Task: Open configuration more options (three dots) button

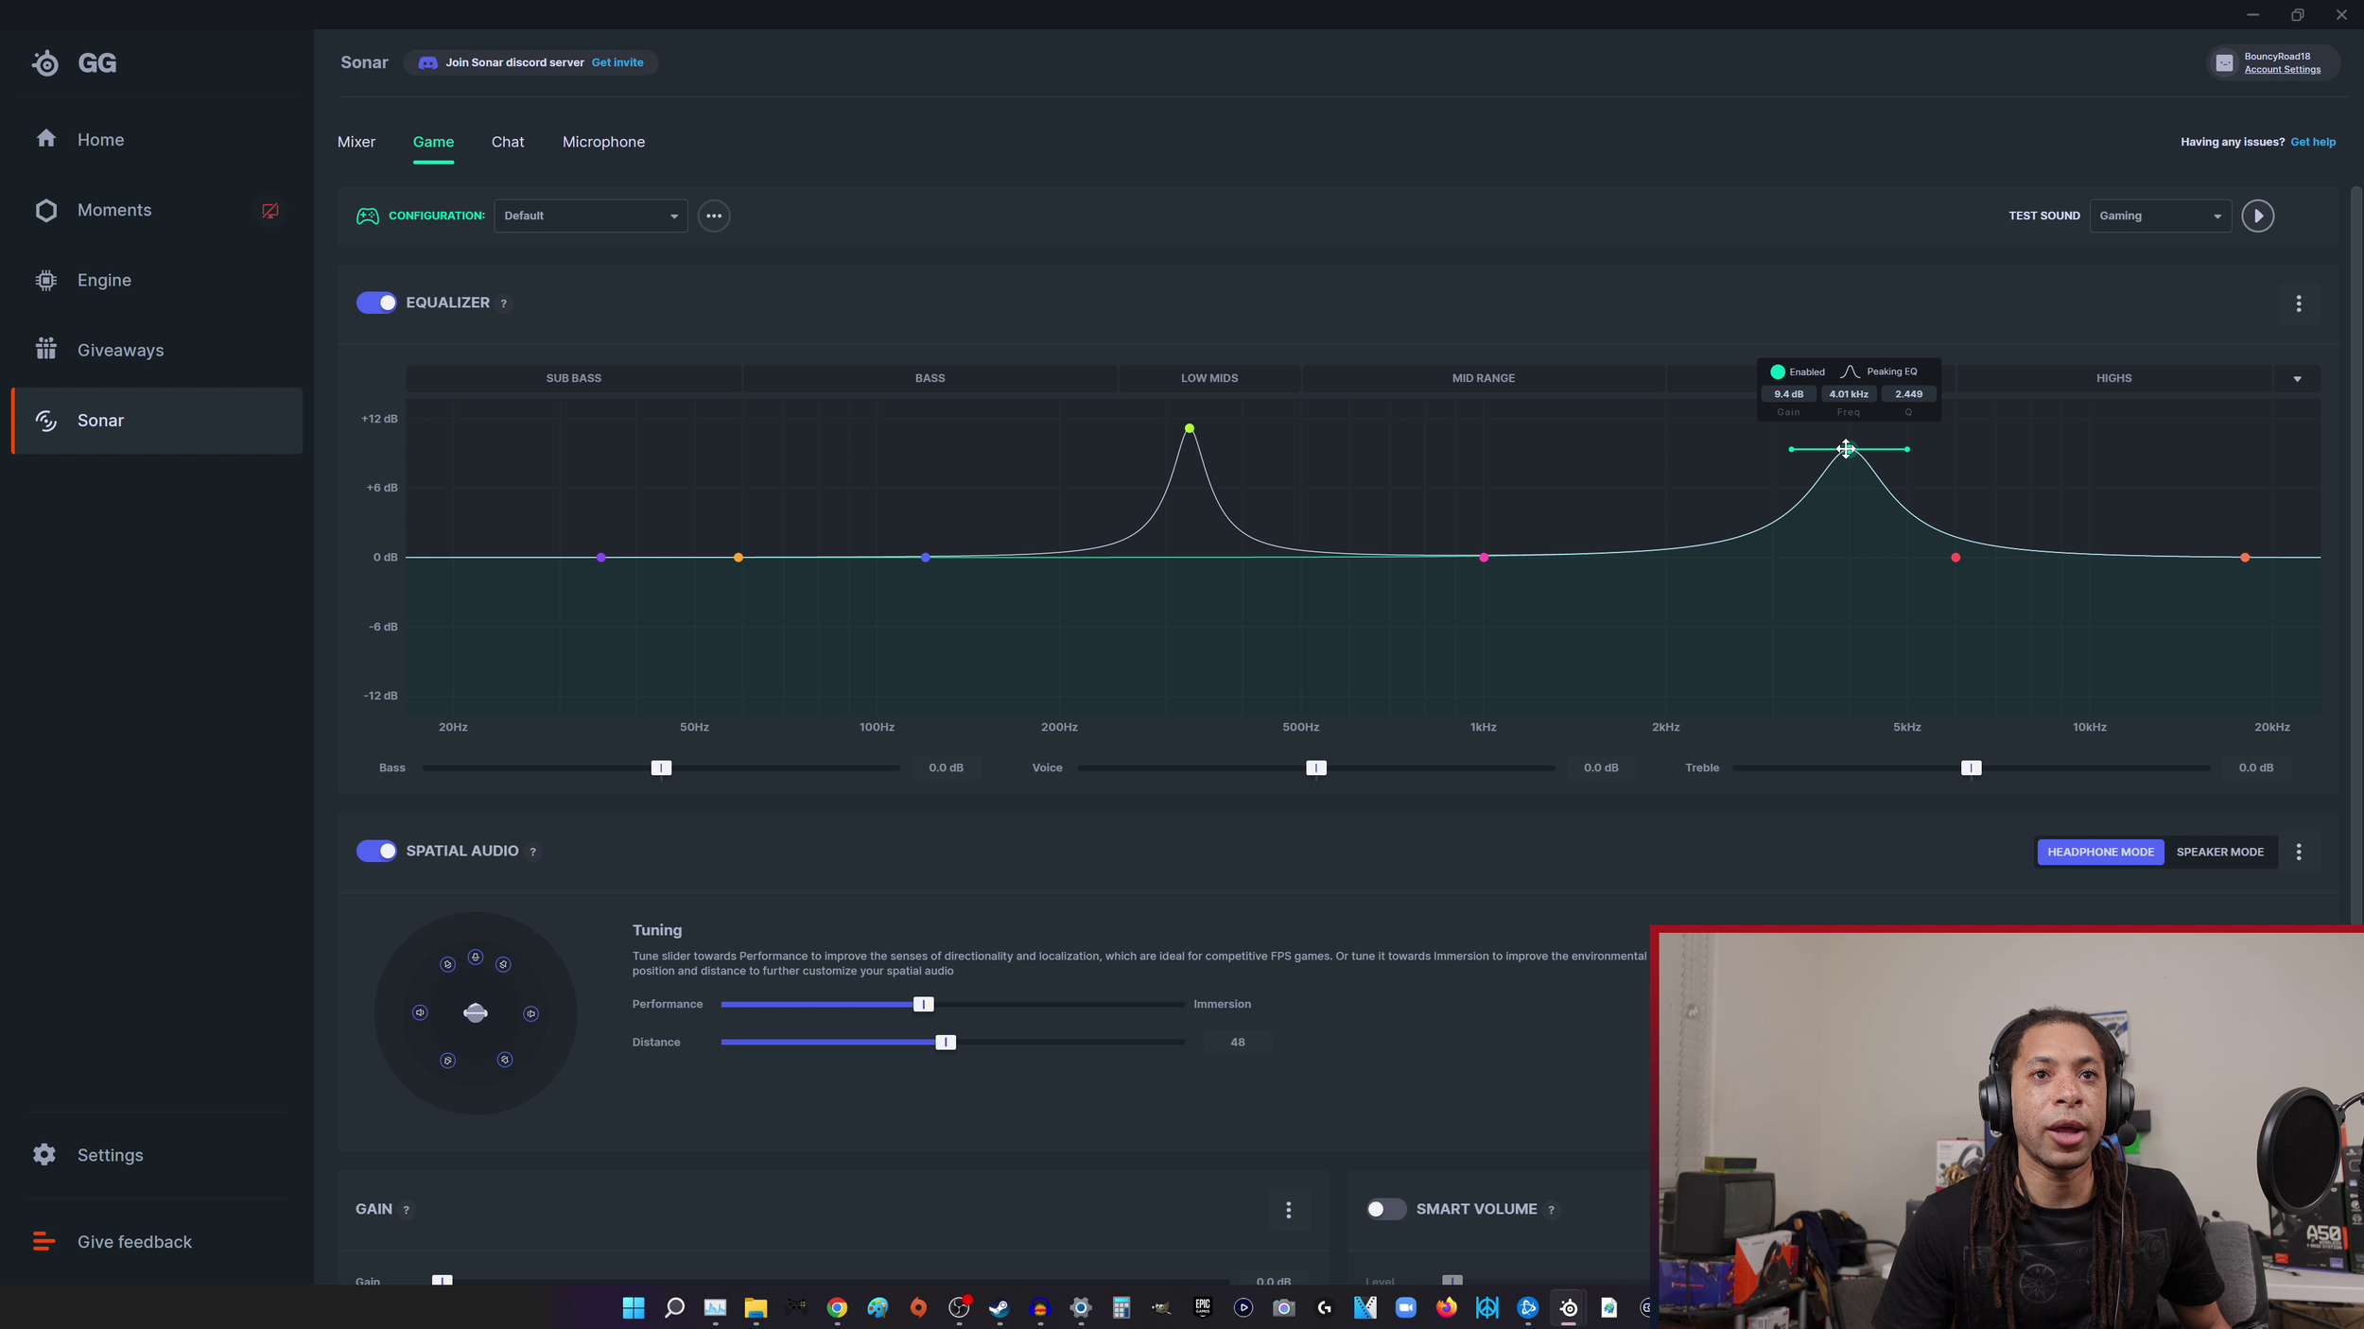Action: (x=714, y=216)
